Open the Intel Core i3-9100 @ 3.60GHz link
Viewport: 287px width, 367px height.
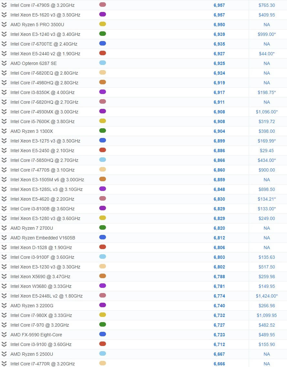click(x=41, y=344)
